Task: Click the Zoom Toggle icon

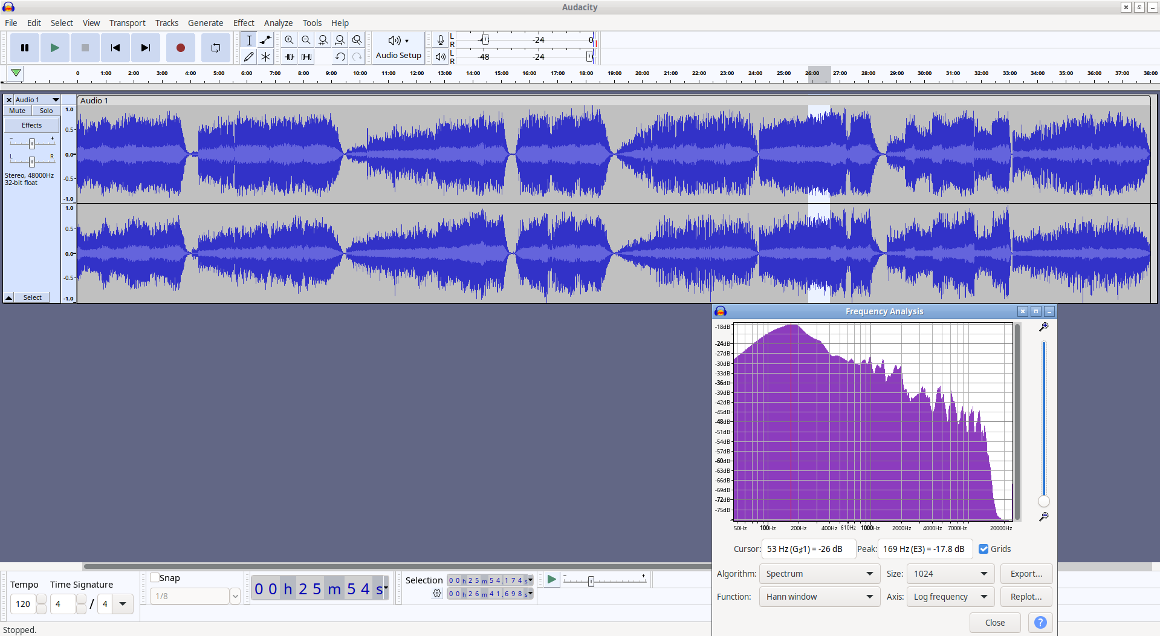Action: (x=357, y=40)
